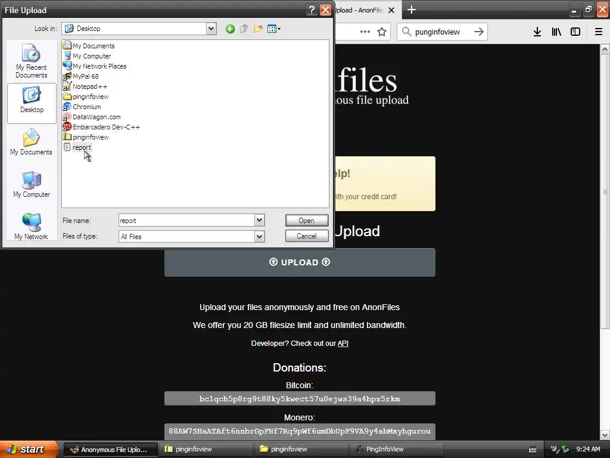Expand the Look in dropdown
Image resolution: width=610 pixels, height=458 pixels.
pyautogui.click(x=211, y=29)
